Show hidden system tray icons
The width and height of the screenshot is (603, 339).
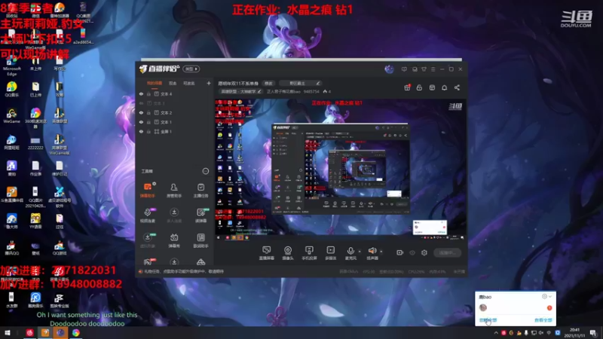point(496,333)
